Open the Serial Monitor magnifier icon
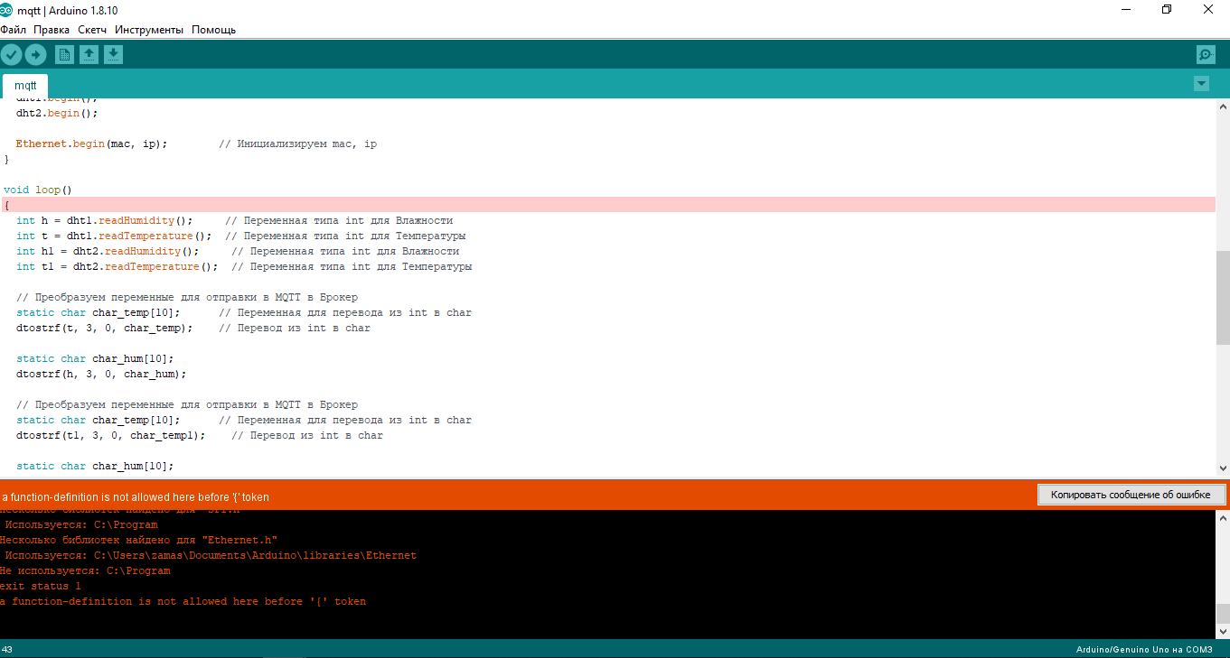The height and width of the screenshot is (658, 1230). tap(1206, 54)
